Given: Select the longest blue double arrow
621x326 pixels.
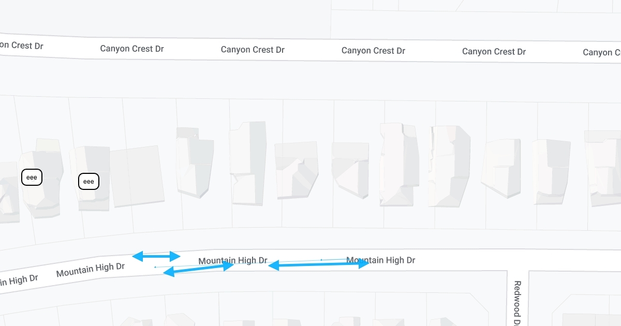Looking at the screenshot, I should click(x=318, y=265).
